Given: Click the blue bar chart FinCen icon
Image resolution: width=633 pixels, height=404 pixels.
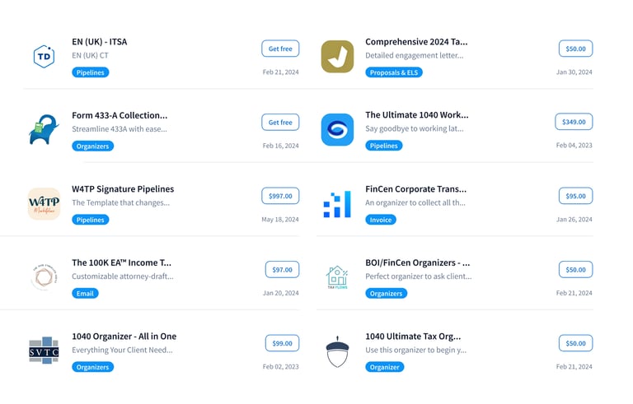Looking at the screenshot, I should (337, 203).
